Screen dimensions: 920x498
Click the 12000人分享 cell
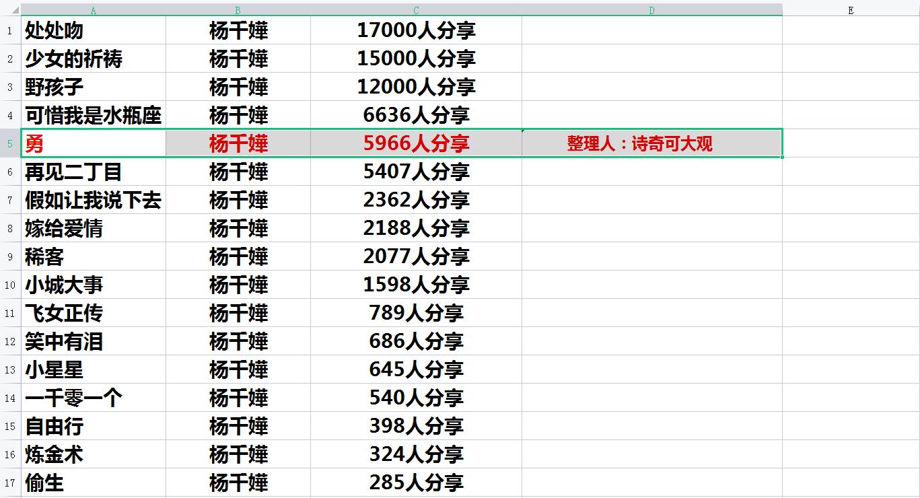pos(416,87)
